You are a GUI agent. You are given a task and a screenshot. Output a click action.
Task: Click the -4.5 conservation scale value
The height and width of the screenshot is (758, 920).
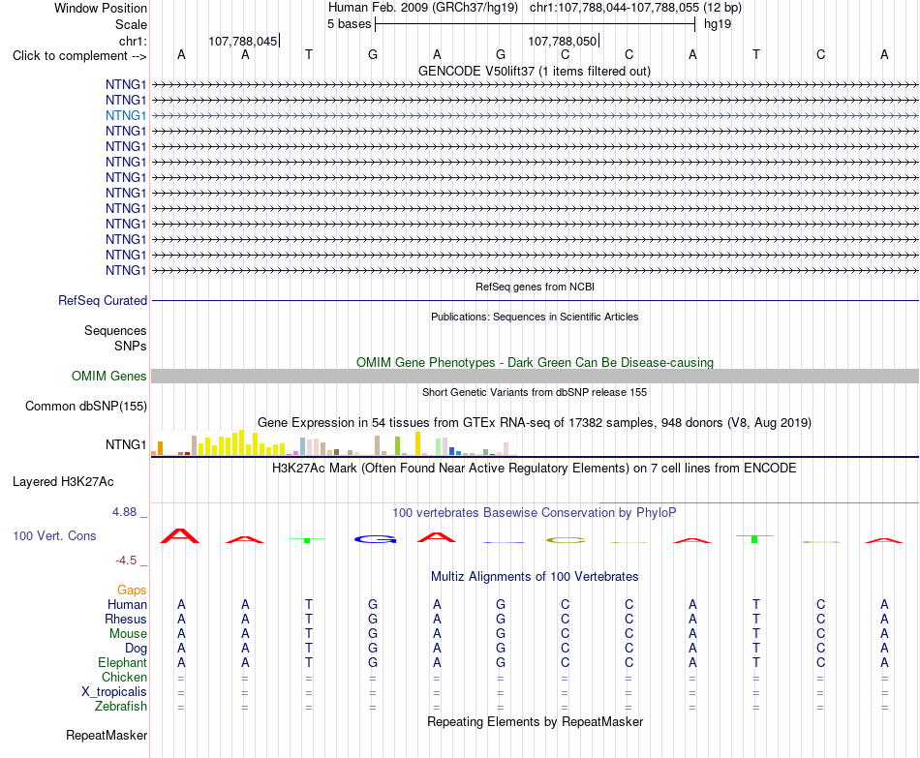pos(126,561)
